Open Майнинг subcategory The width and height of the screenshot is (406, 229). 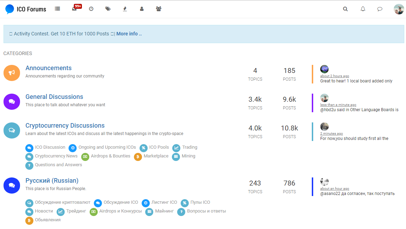[x=165, y=211]
